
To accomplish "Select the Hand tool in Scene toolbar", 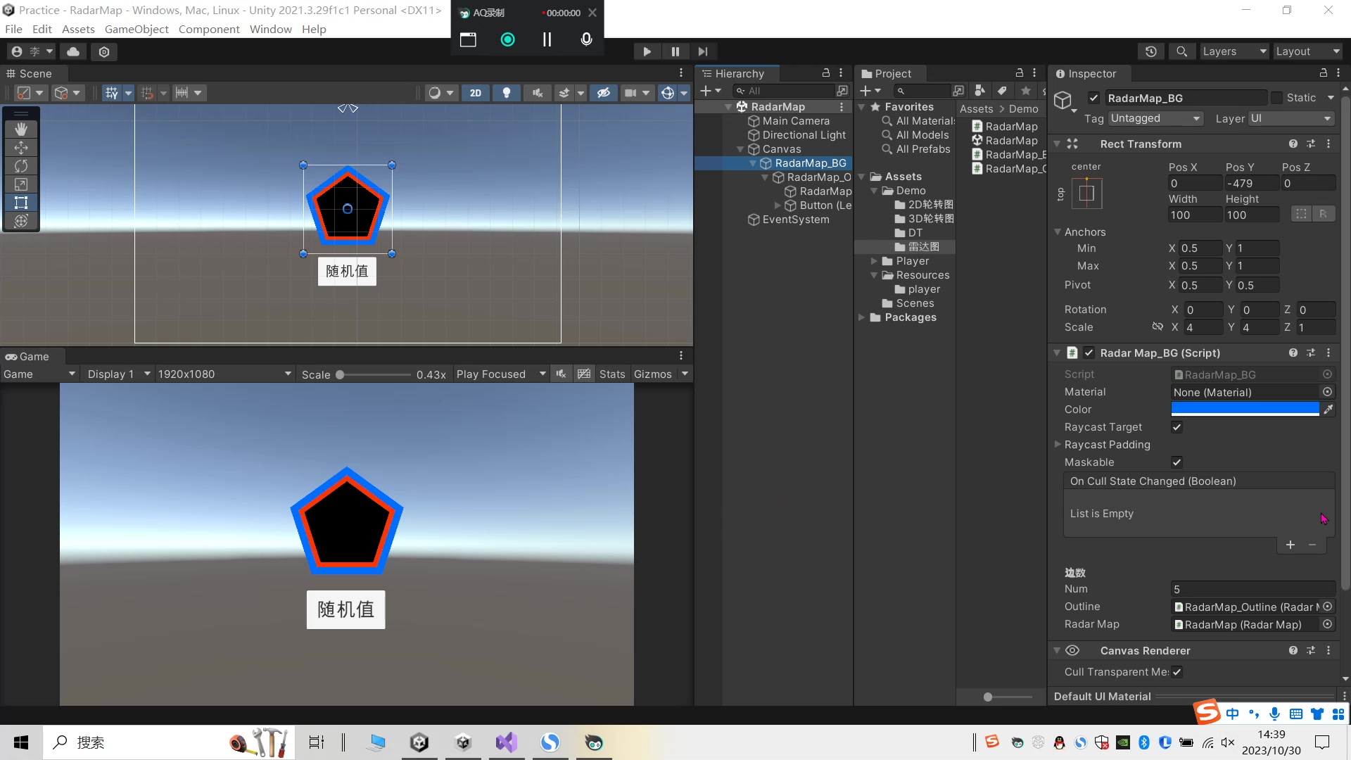I will coord(21,129).
